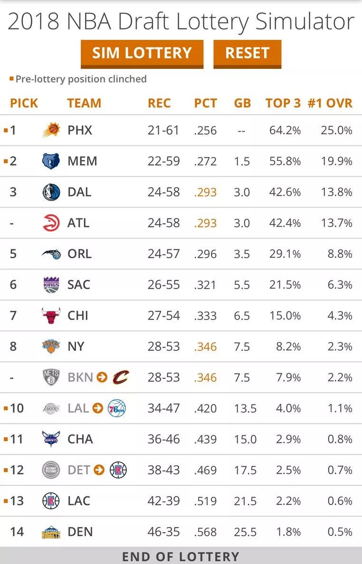The width and height of the screenshot is (362, 564).
Task: Click the Orlando Magic logo
Action: (51, 254)
